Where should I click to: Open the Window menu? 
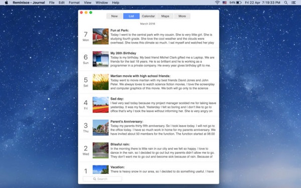pyautogui.click(x=102, y=3)
